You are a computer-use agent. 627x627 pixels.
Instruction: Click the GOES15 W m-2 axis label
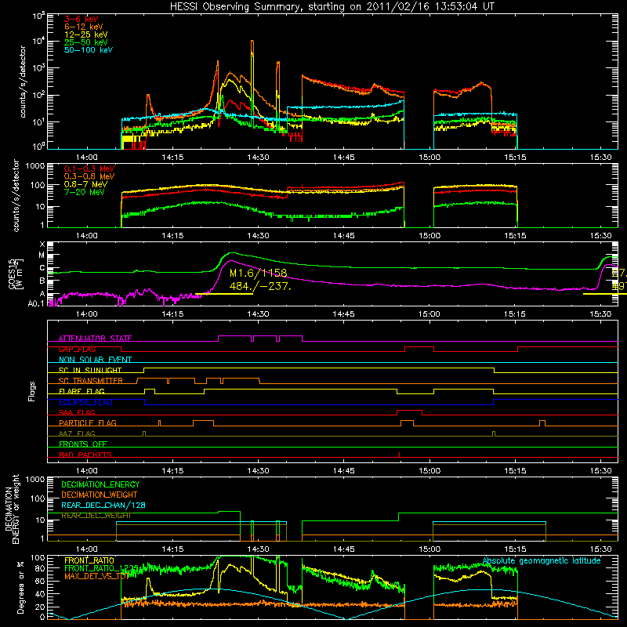coord(16,274)
